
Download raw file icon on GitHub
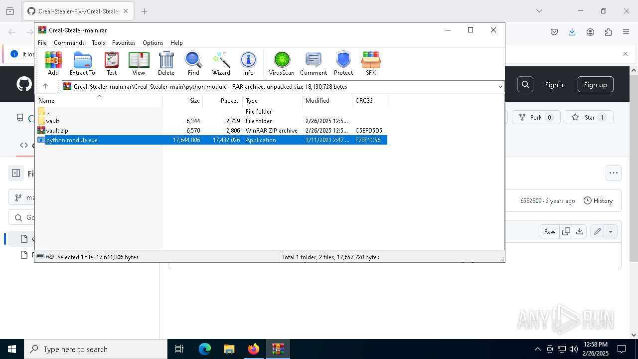tap(579, 231)
